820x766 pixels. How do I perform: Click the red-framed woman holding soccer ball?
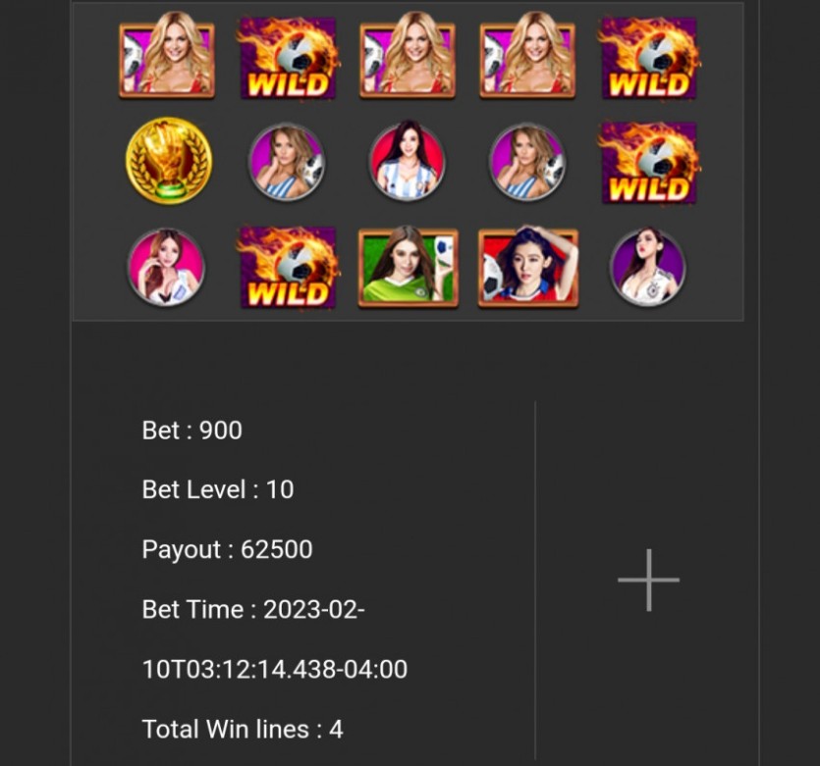pyautogui.click(x=528, y=267)
